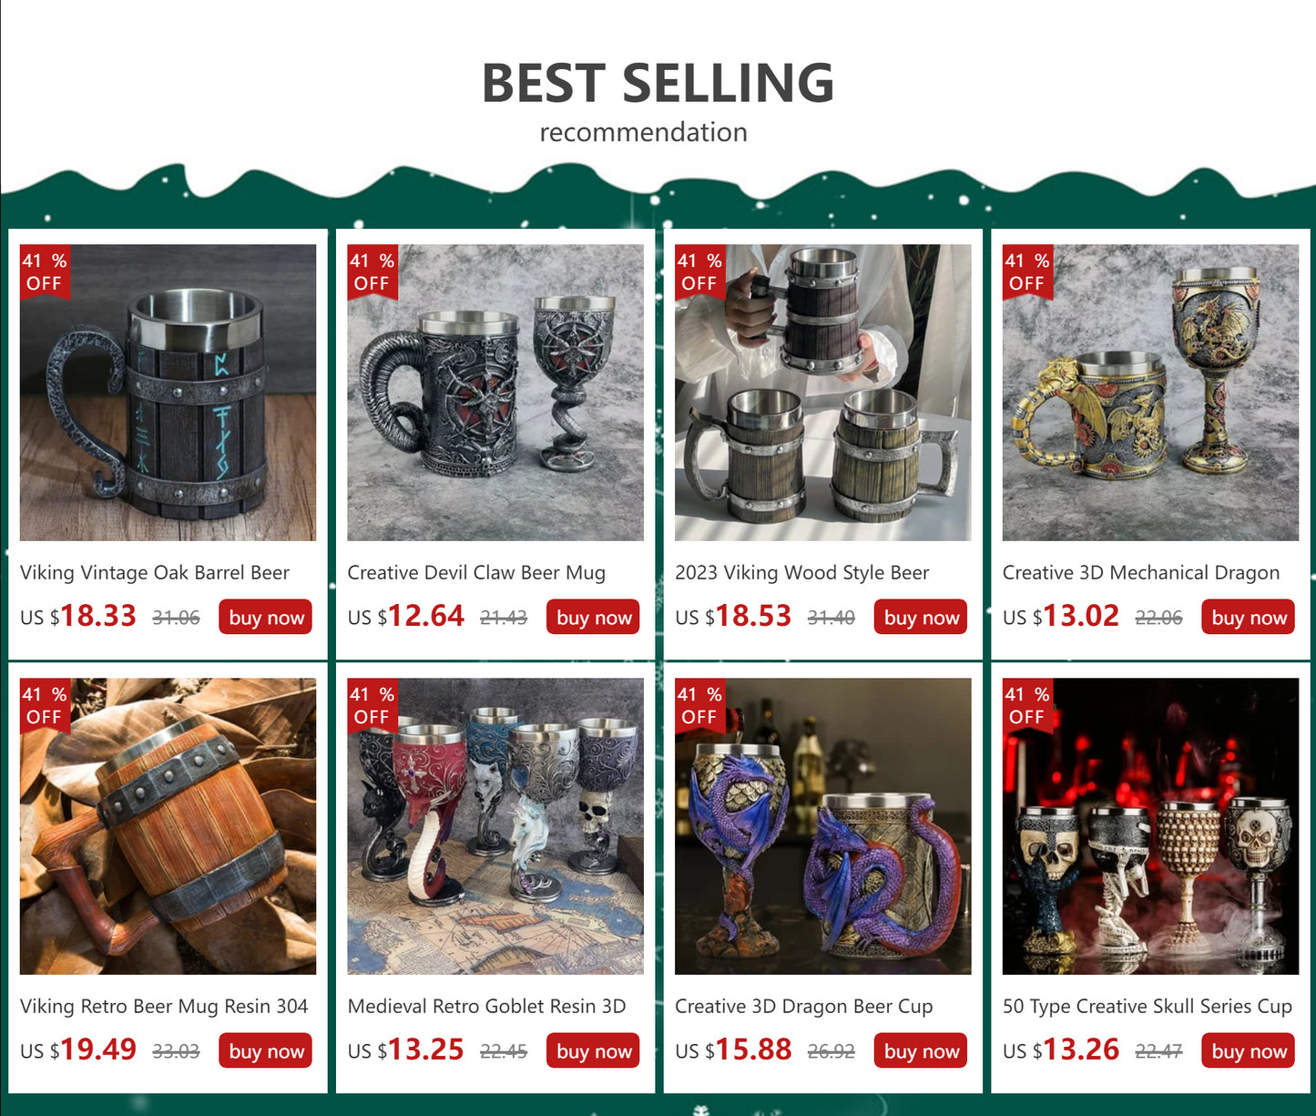This screenshot has height=1116, width=1316.
Task: Open the 2023 Viking Wood Style Beer photo
Action: click(x=823, y=393)
